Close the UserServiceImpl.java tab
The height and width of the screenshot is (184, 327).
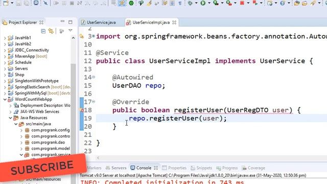174,22
